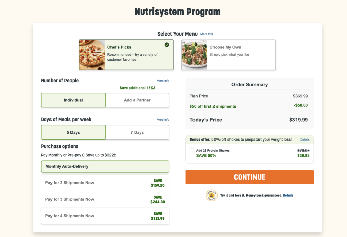
Task: Select Monthly Auto-Delivery purchase option
Action: [105, 166]
